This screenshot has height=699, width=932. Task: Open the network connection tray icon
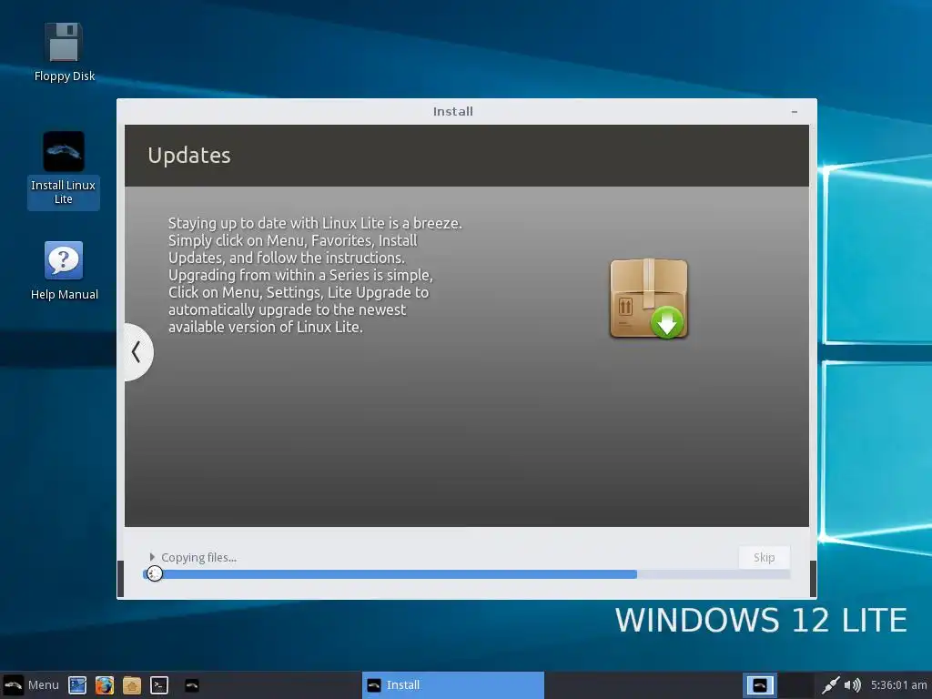pyautogui.click(x=830, y=685)
